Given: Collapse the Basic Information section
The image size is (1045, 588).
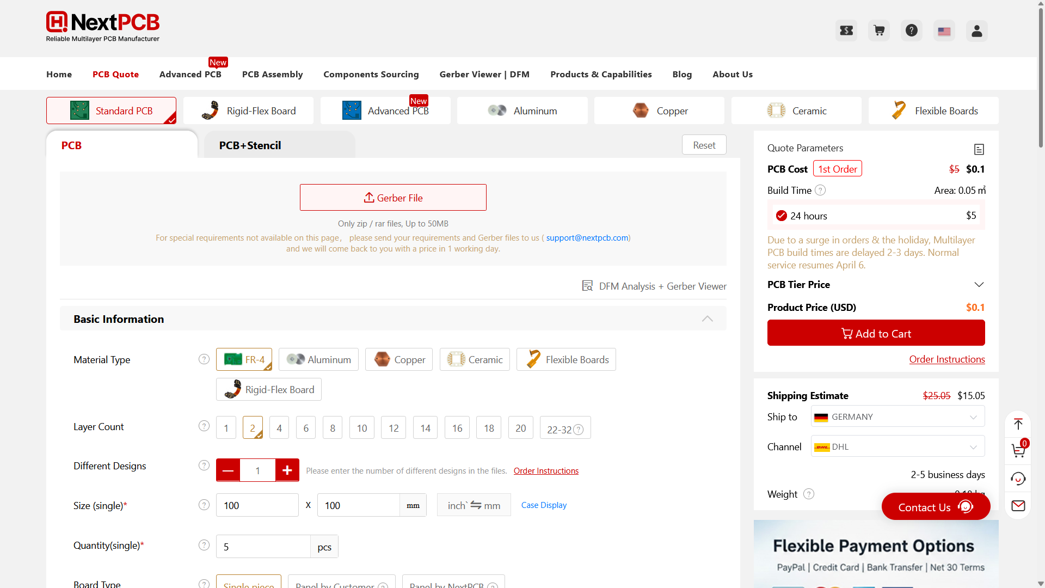Looking at the screenshot, I should pos(707,318).
